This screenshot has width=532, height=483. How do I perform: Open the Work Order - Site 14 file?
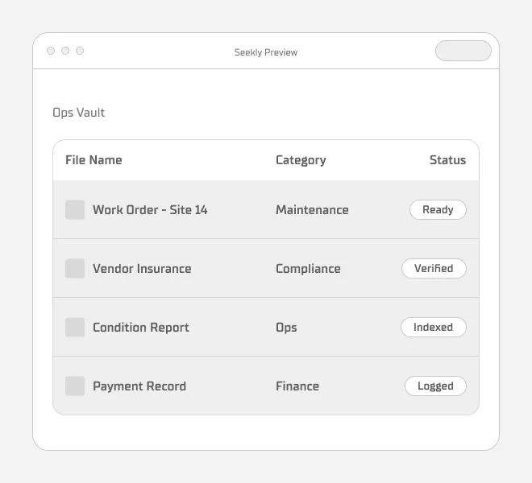point(150,210)
